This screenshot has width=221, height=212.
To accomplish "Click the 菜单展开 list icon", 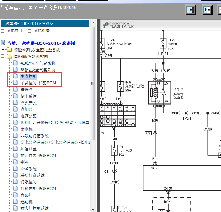I will pos(3,31).
